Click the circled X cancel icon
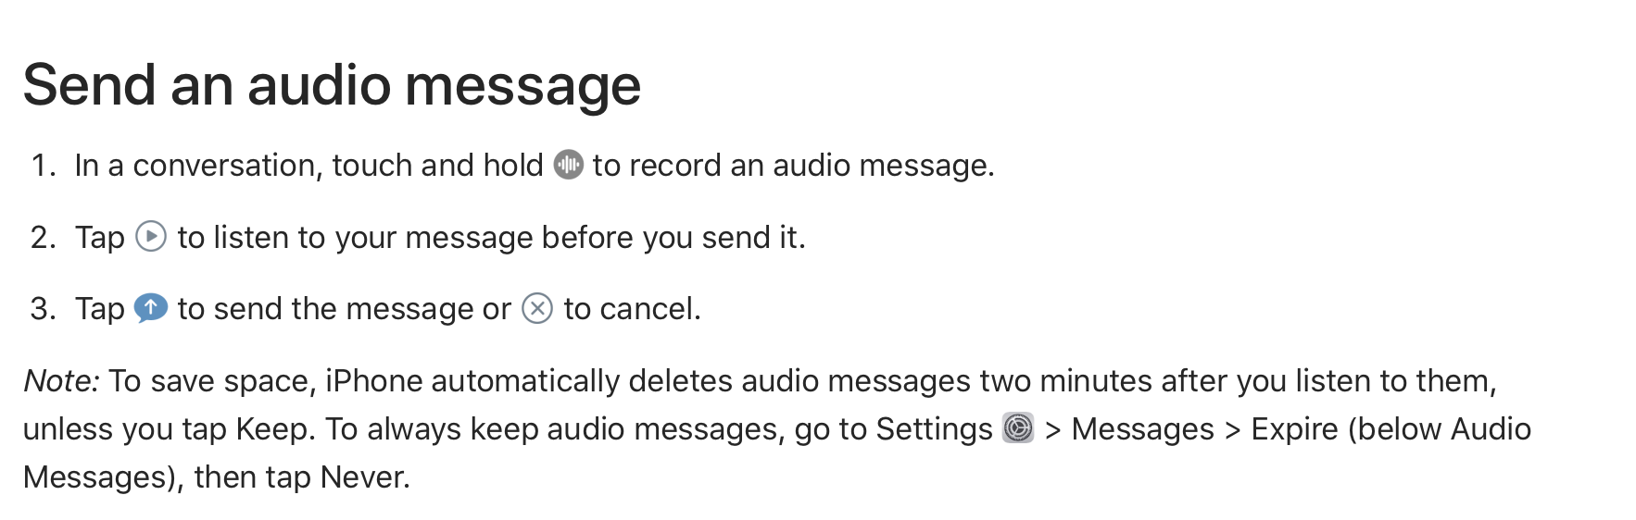1636x520 pixels. [x=537, y=308]
